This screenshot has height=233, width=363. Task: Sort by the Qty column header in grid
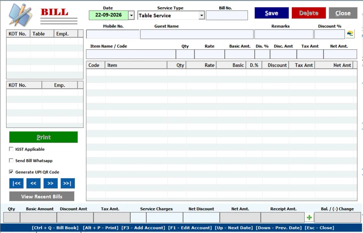click(x=177, y=65)
